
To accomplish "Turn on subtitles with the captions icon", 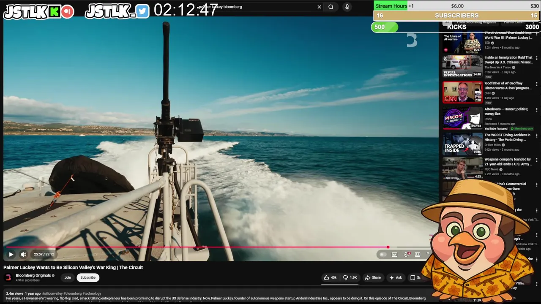I will coord(394,254).
